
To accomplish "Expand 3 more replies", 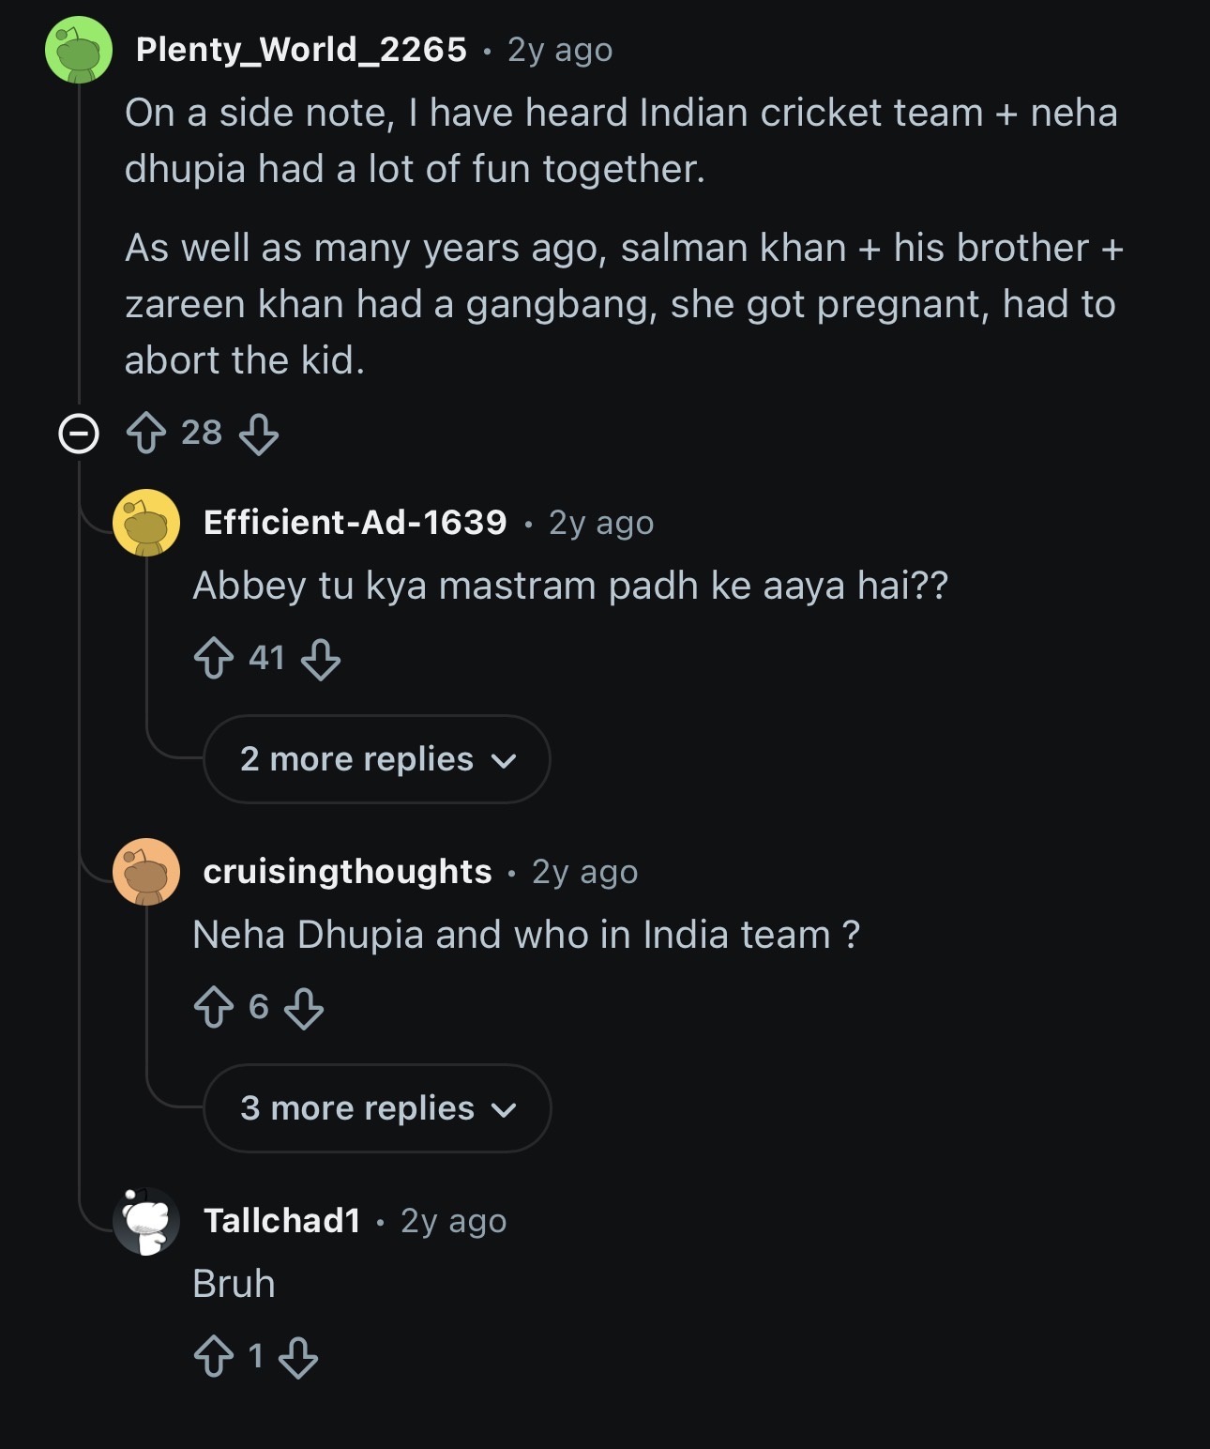I will (377, 1108).
